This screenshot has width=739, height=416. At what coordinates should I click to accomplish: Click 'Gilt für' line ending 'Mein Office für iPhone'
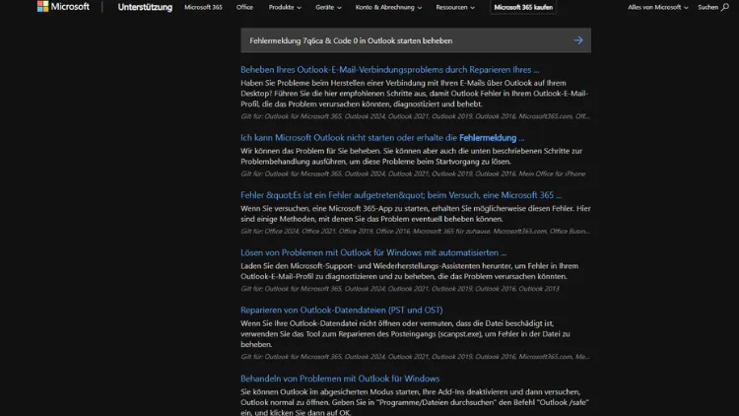click(x=413, y=173)
